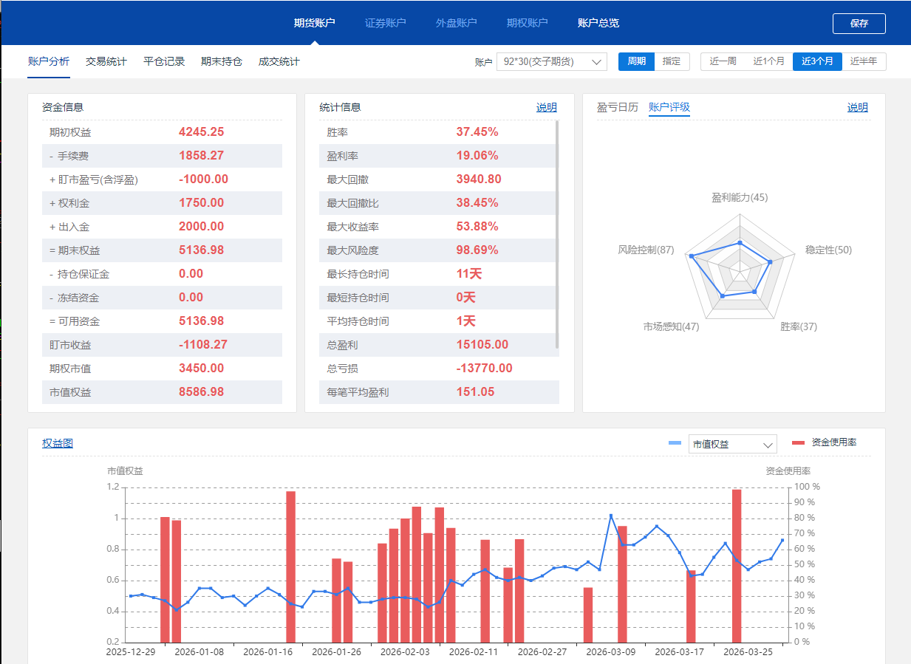Open the 外盘账户 tab

(456, 23)
